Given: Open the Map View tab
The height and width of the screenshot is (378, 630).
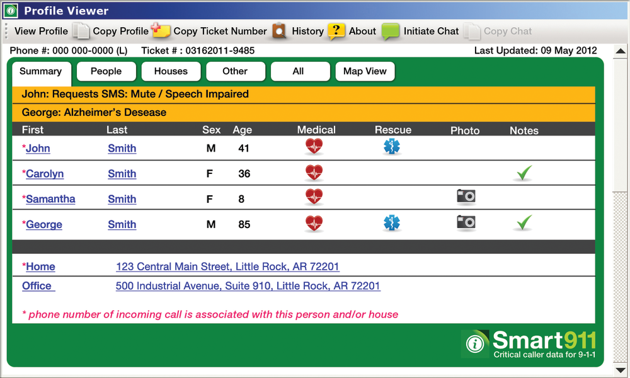Looking at the screenshot, I should click(365, 71).
